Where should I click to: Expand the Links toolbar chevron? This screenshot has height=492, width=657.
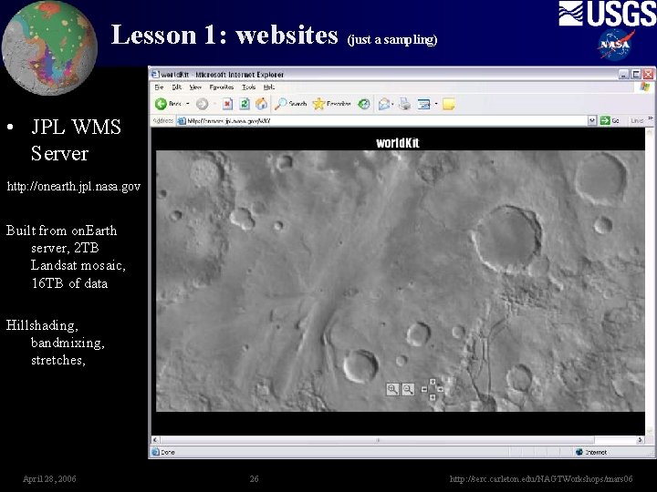pos(651,119)
